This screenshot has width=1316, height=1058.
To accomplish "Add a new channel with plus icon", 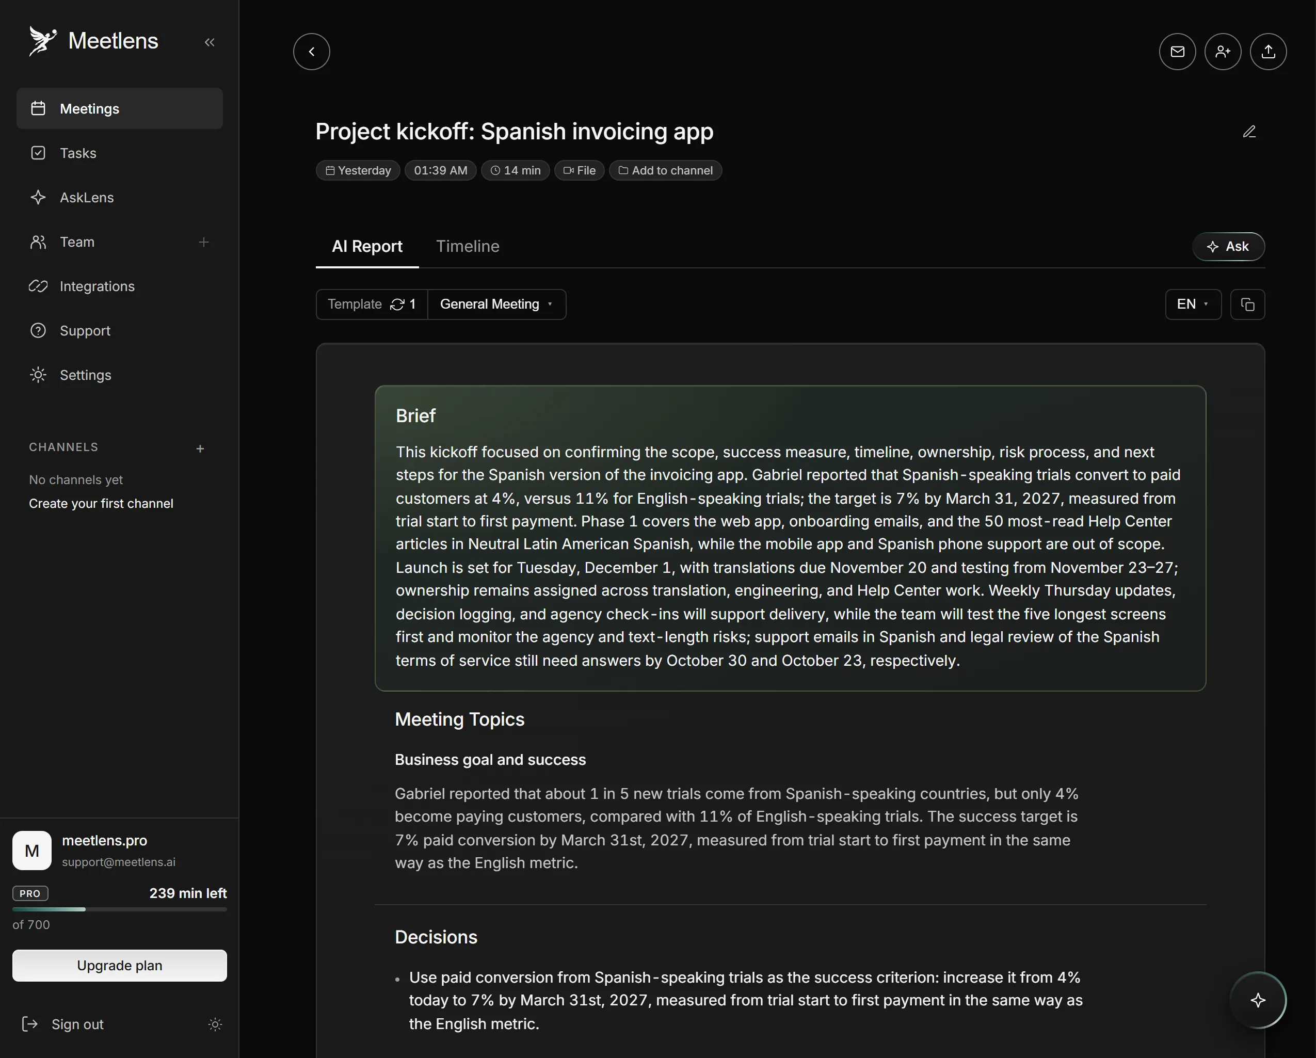I will [200, 448].
